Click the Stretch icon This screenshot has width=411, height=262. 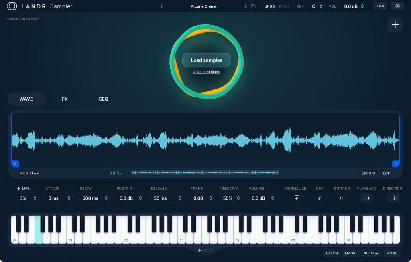[x=342, y=198]
